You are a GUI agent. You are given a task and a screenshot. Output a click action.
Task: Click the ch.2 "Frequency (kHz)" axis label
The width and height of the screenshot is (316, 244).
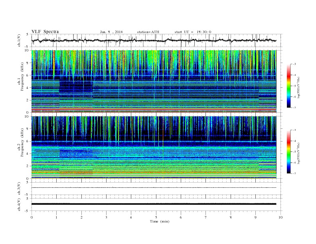(x=22, y=142)
